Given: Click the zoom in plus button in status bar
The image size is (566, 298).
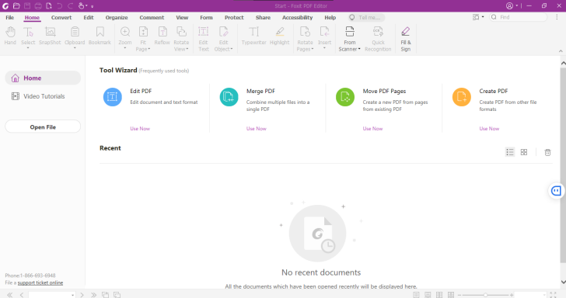Looking at the screenshot, I should pyautogui.click(x=512, y=295).
